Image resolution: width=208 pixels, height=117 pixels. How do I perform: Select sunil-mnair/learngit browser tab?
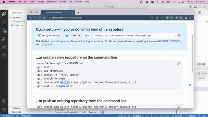(x=58, y=13)
